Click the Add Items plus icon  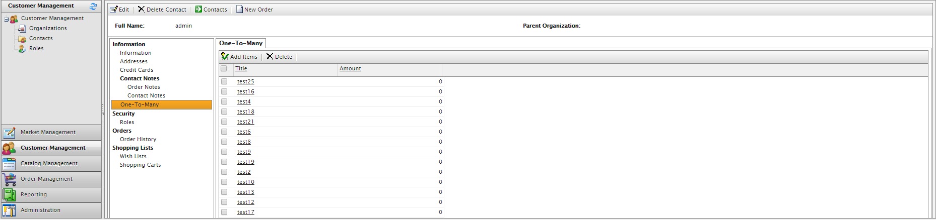225,57
